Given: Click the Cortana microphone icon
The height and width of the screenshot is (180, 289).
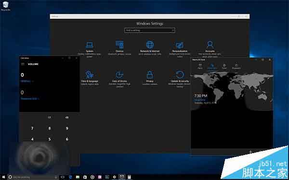Looking at the screenshot, I should (x=56, y=177).
